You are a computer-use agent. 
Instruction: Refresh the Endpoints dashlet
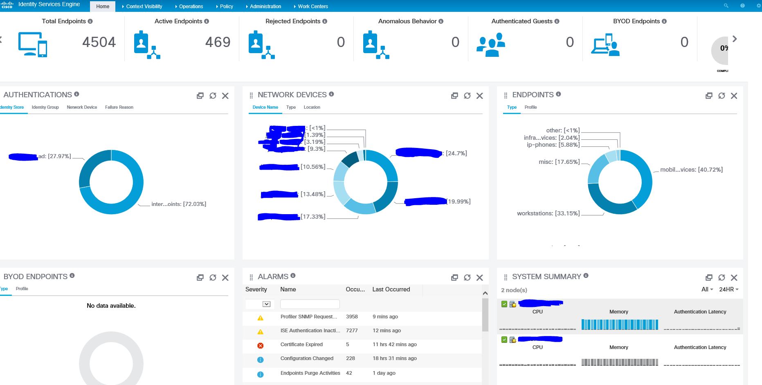point(722,96)
